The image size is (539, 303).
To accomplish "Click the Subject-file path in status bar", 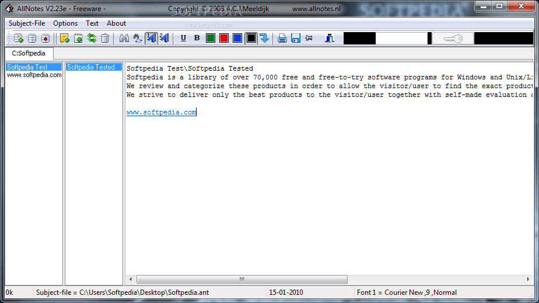I will click(123, 292).
